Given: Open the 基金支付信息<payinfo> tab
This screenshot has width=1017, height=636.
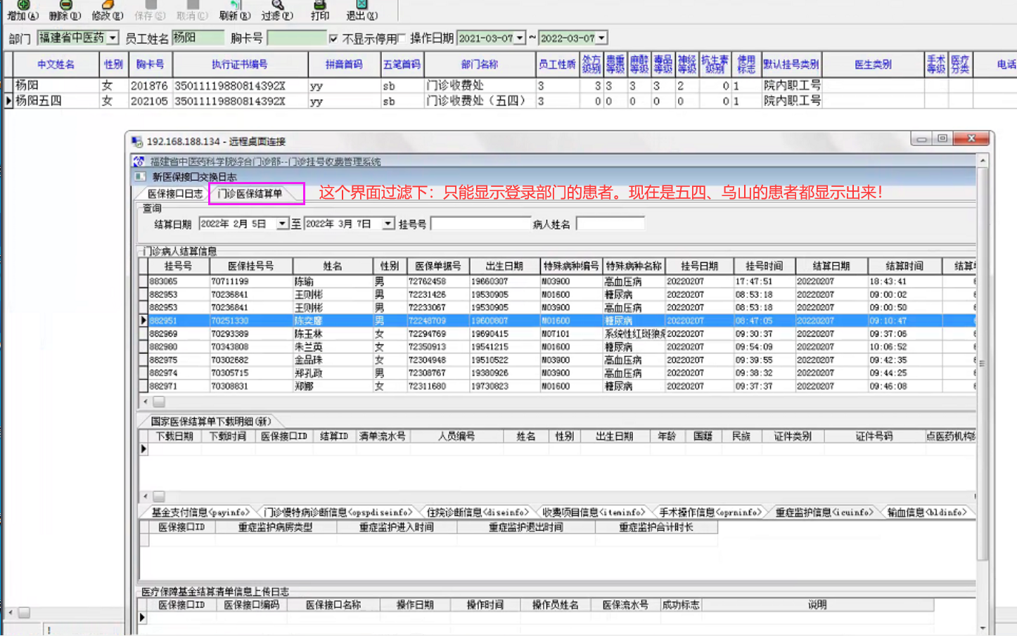Looking at the screenshot, I should (200, 512).
